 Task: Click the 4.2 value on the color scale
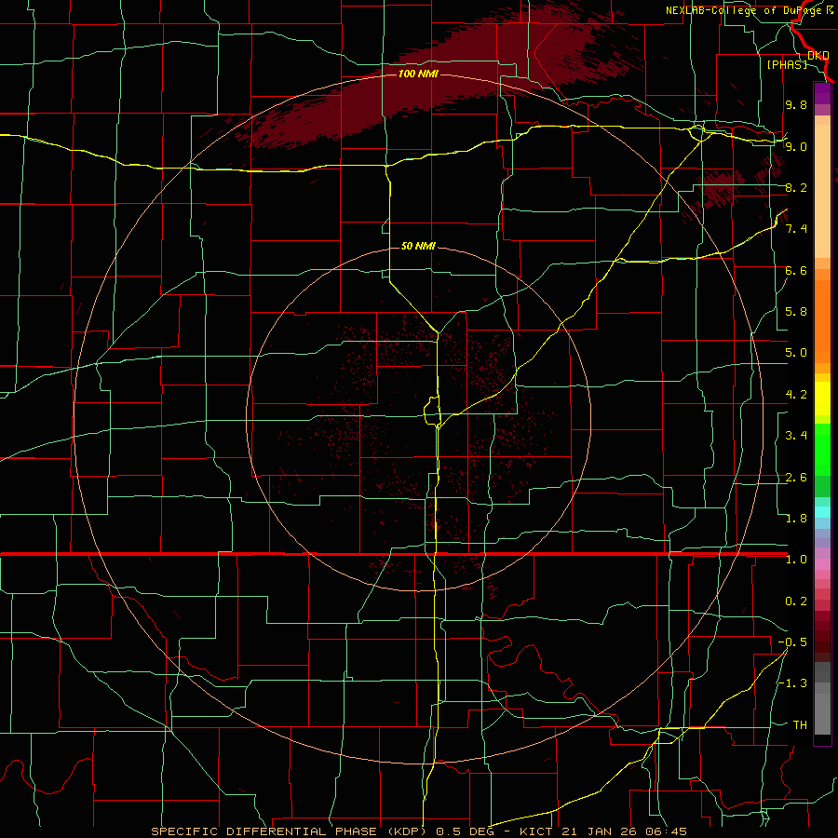(796, 395)
